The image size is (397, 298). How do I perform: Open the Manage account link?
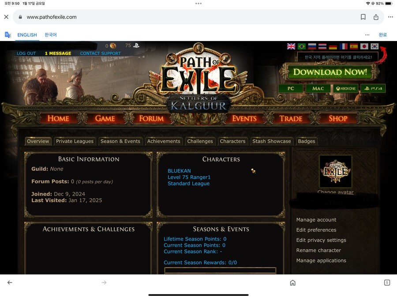(316, 220)
